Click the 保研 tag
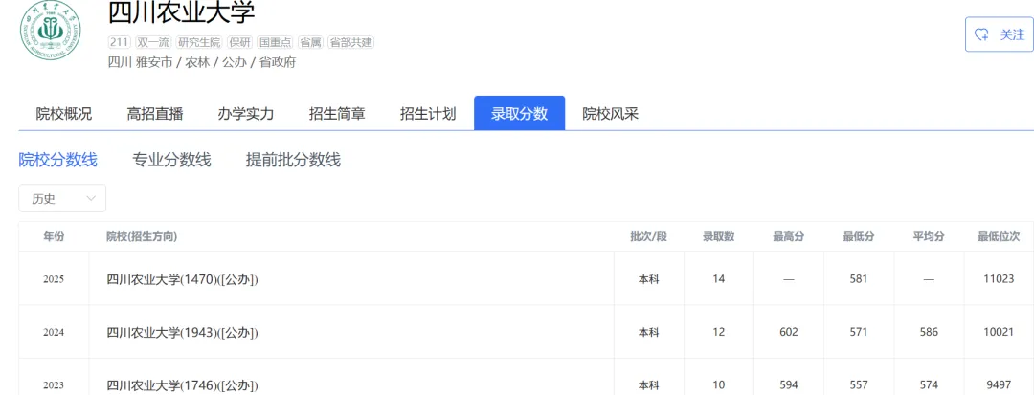This screenshot has height=395, width=1034. point(239,42)
